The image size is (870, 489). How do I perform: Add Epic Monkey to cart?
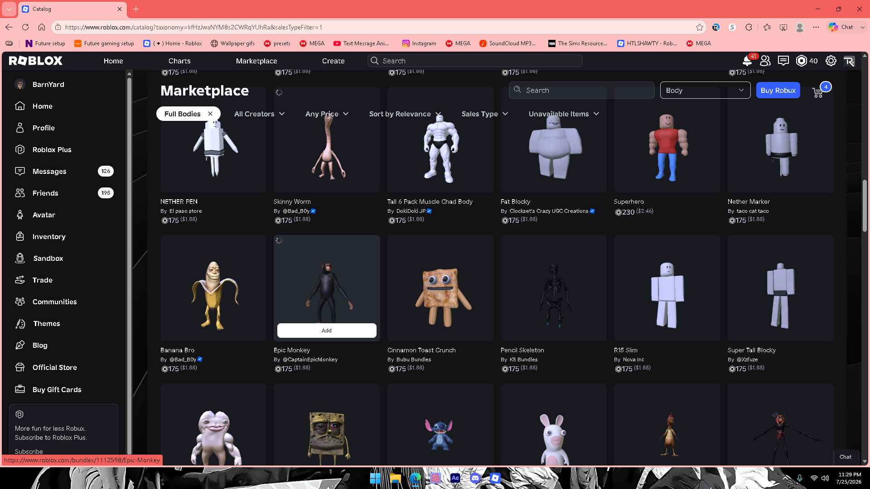(x=327, y=331)
